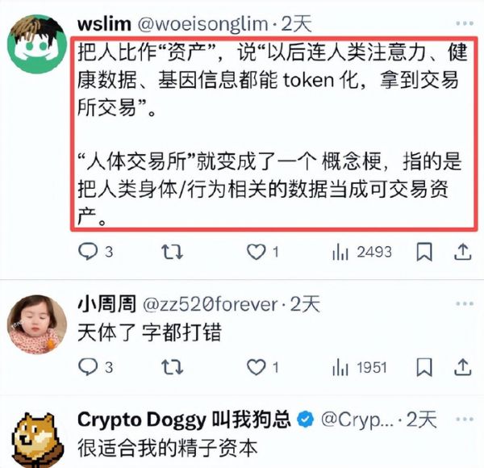Open more options on 小周周's tweet
This screenshot has height=468, width=484.
(x=465, y=303)
